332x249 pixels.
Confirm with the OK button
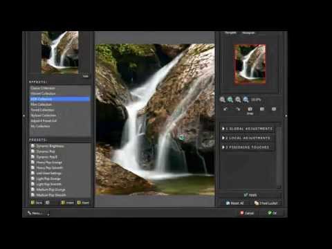tap(272, 213)
